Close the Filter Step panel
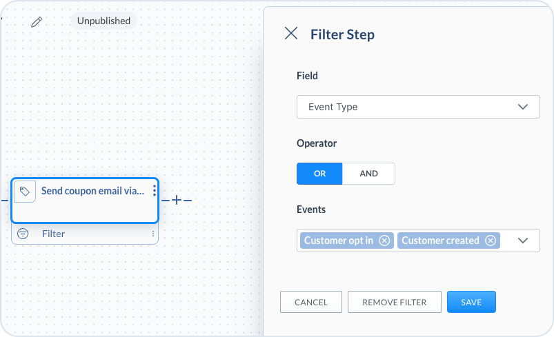This screenshot has width=554, height=337. 291,34
